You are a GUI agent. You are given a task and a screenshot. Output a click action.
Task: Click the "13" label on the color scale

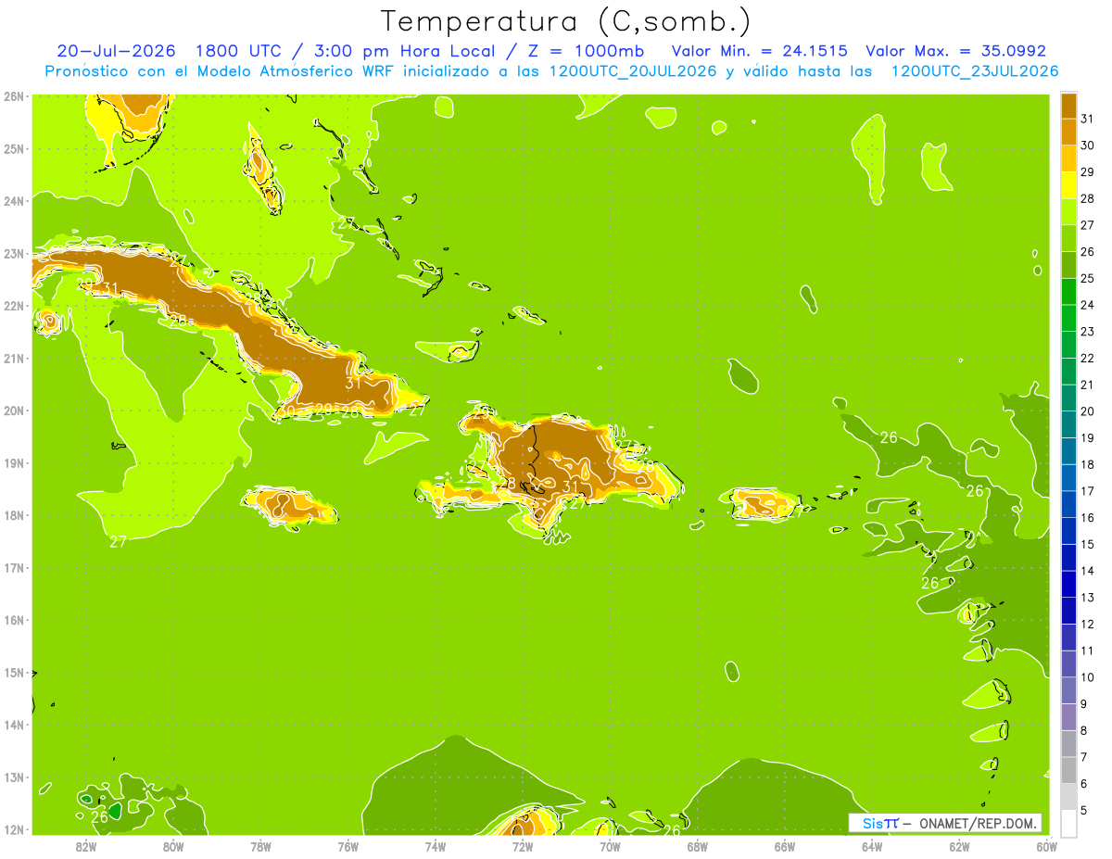[x=1087, y=598]
